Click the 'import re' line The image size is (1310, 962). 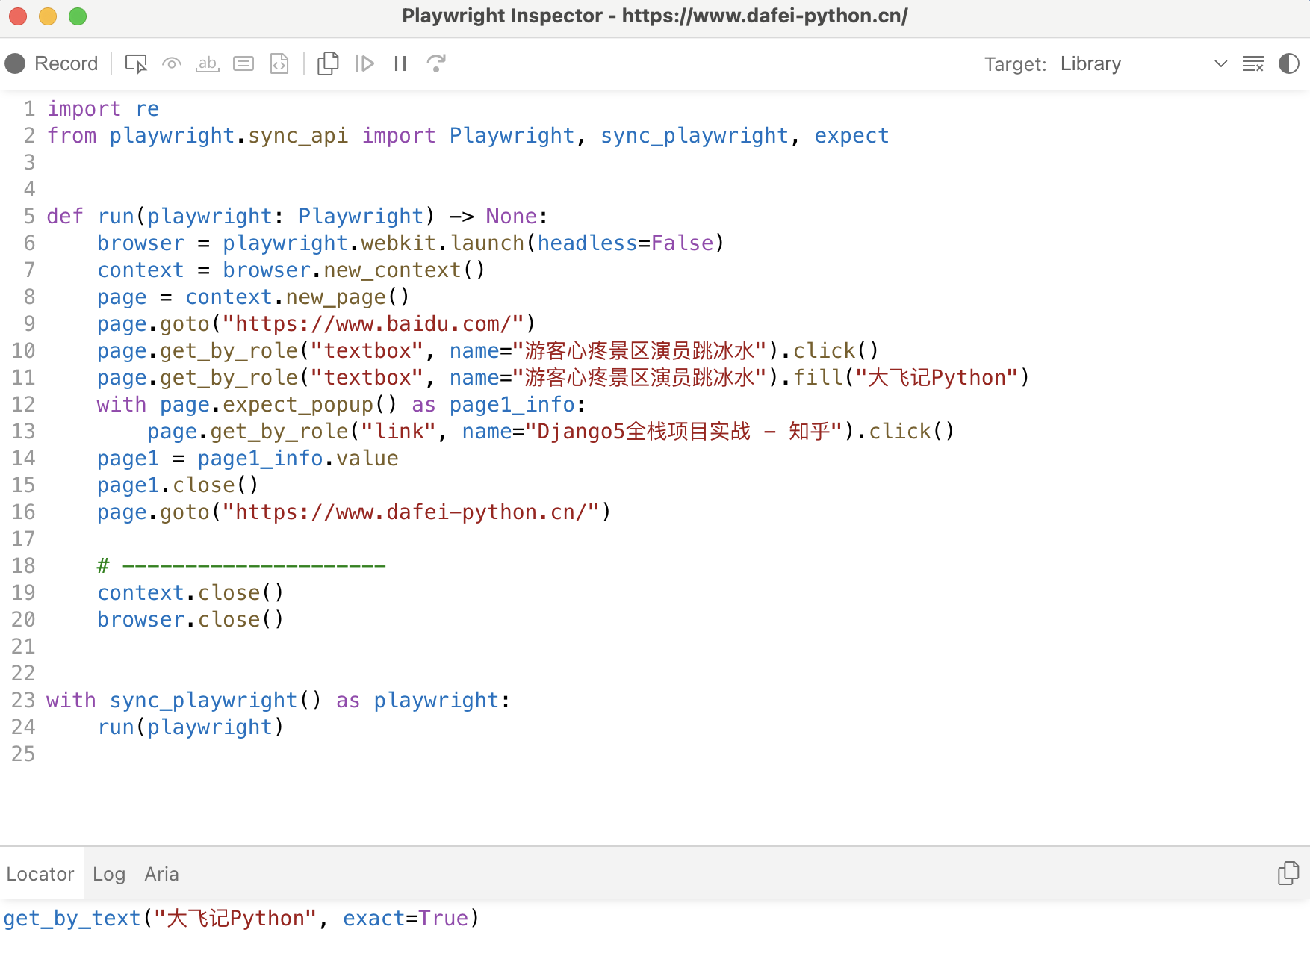pos(103,108)
